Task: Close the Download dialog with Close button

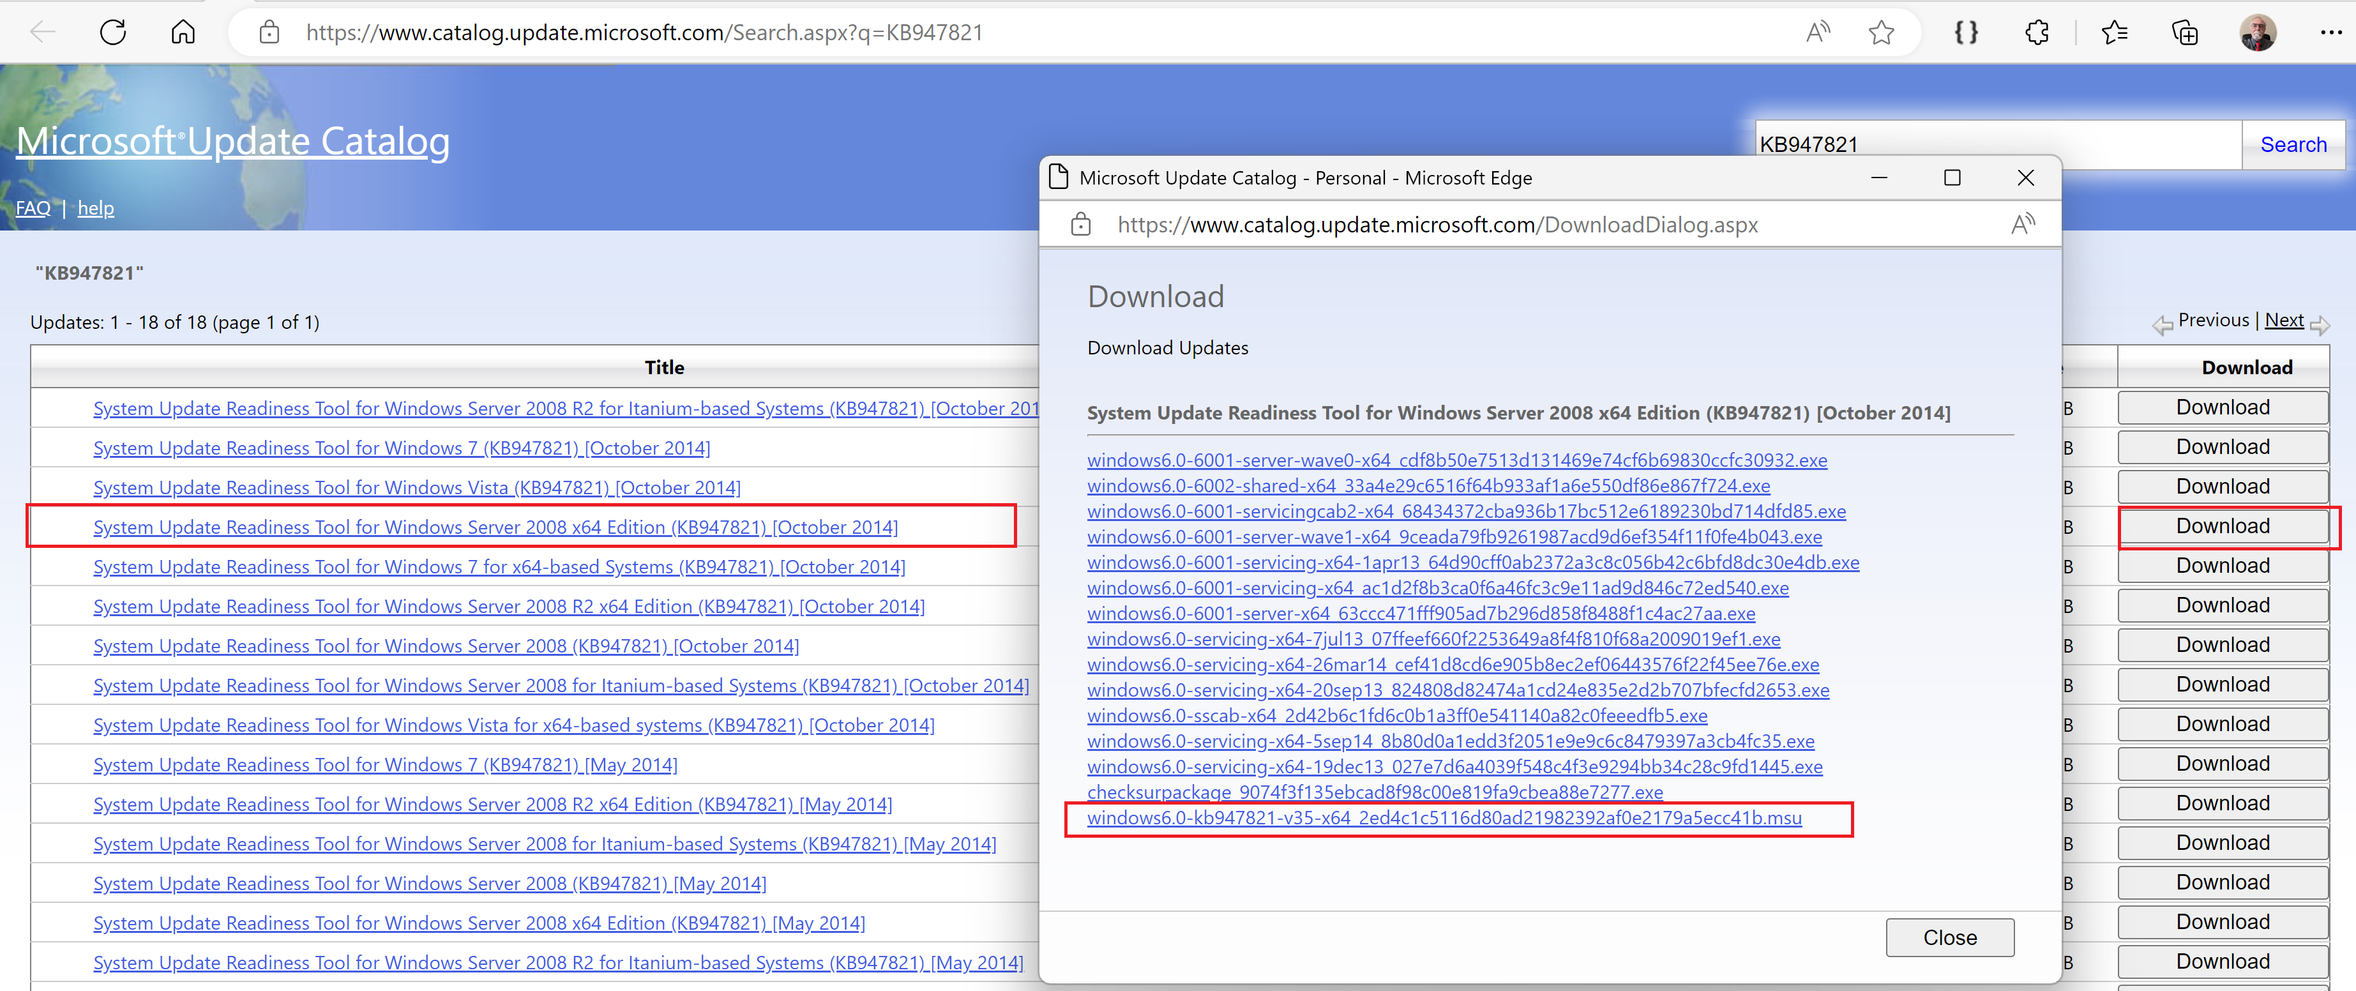Action: (x=1949, y=938)
